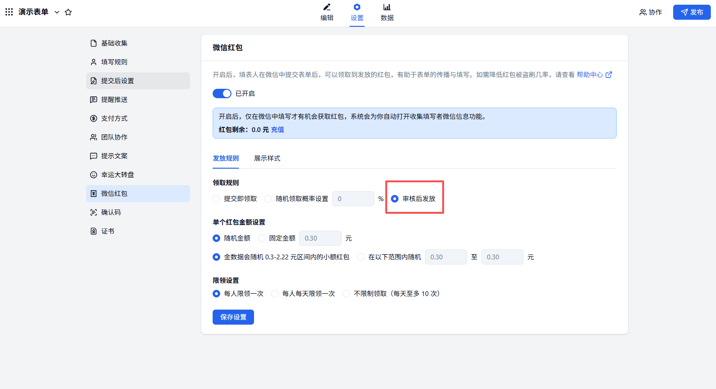The height and width of the screenshot is (389, 716).
Task: Select 每人每天限领一次 limit option
Action: [275, 294]
